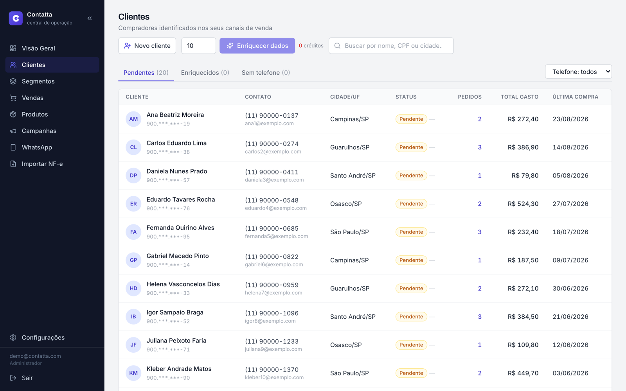Screen dimensions: 626x391
Task: Open the Produtos box icon
Action: (13, 114)
